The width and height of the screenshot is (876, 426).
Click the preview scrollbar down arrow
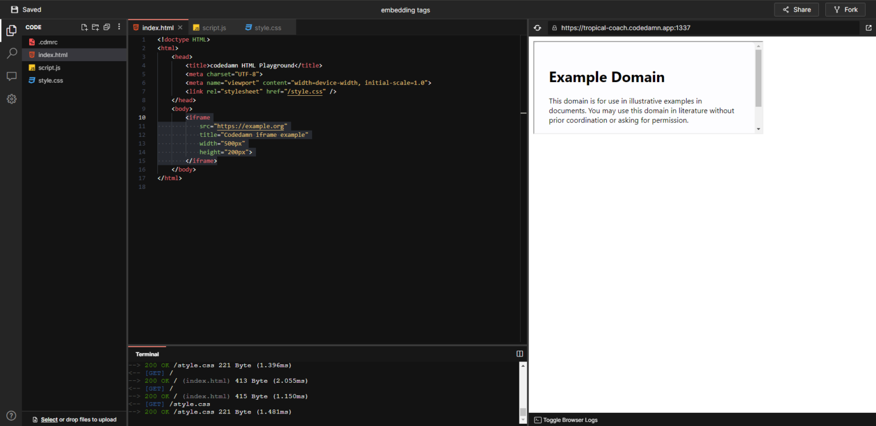759,129
